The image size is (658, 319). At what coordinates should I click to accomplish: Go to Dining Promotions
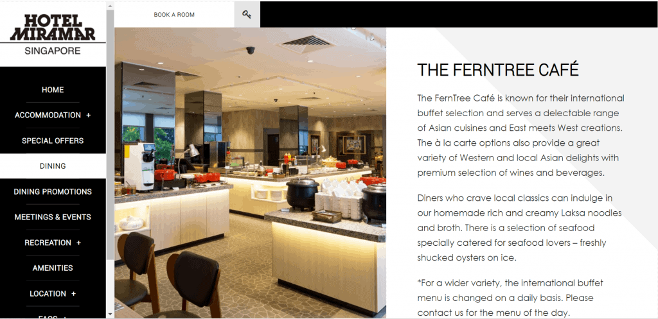point(53,191)
